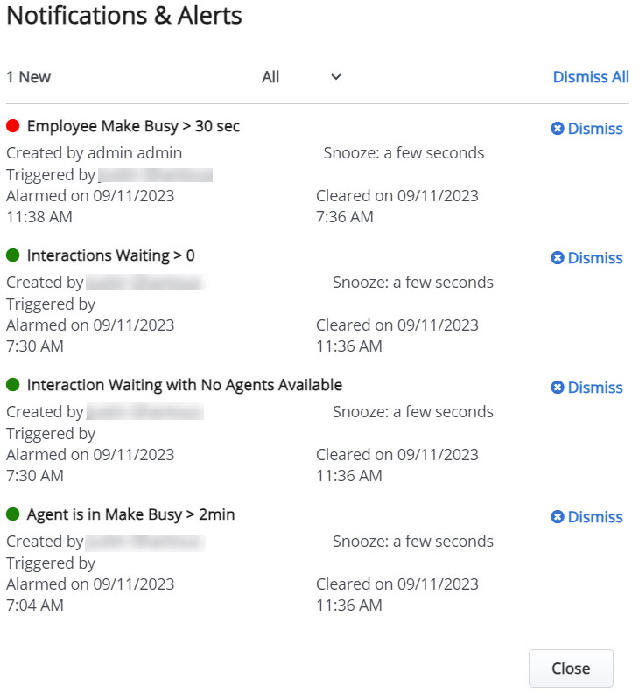
Task: Click the red status dot for Employee Make Busy
Action: (x=13, y=127)
